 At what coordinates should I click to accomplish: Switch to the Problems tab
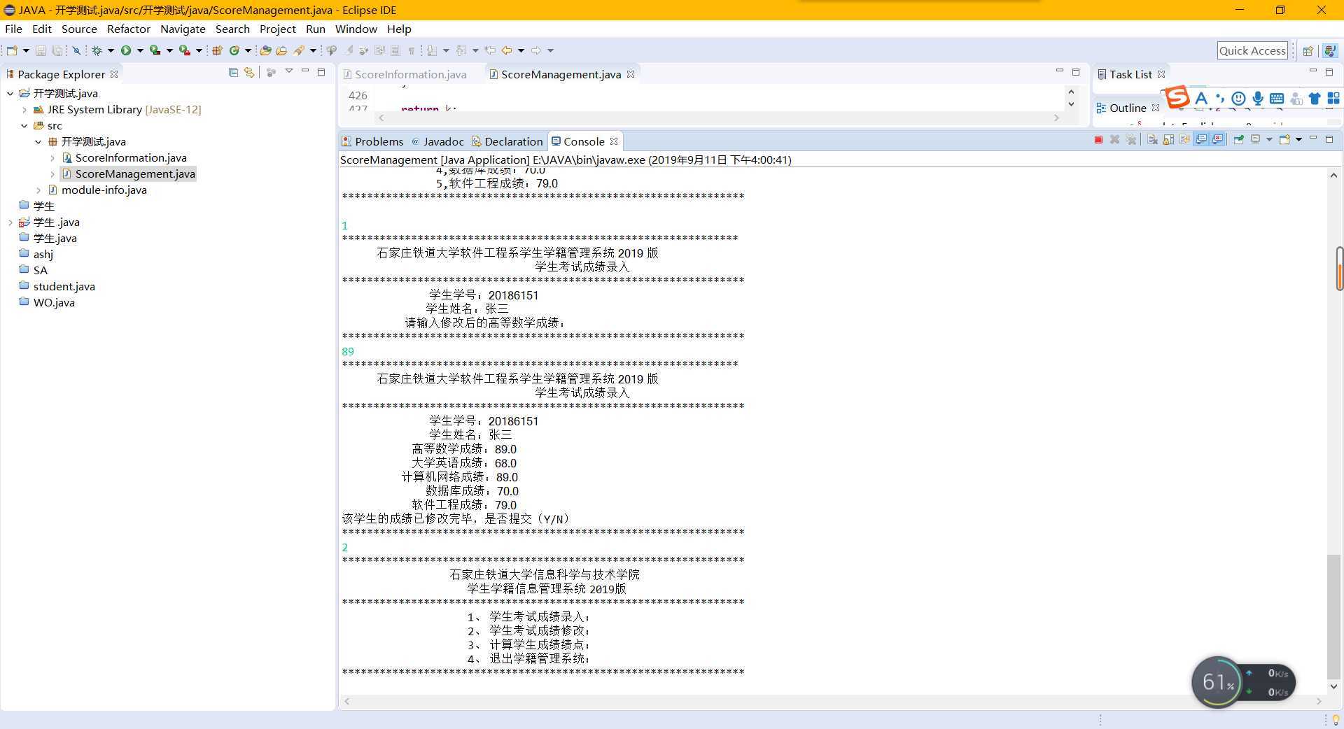372,141
